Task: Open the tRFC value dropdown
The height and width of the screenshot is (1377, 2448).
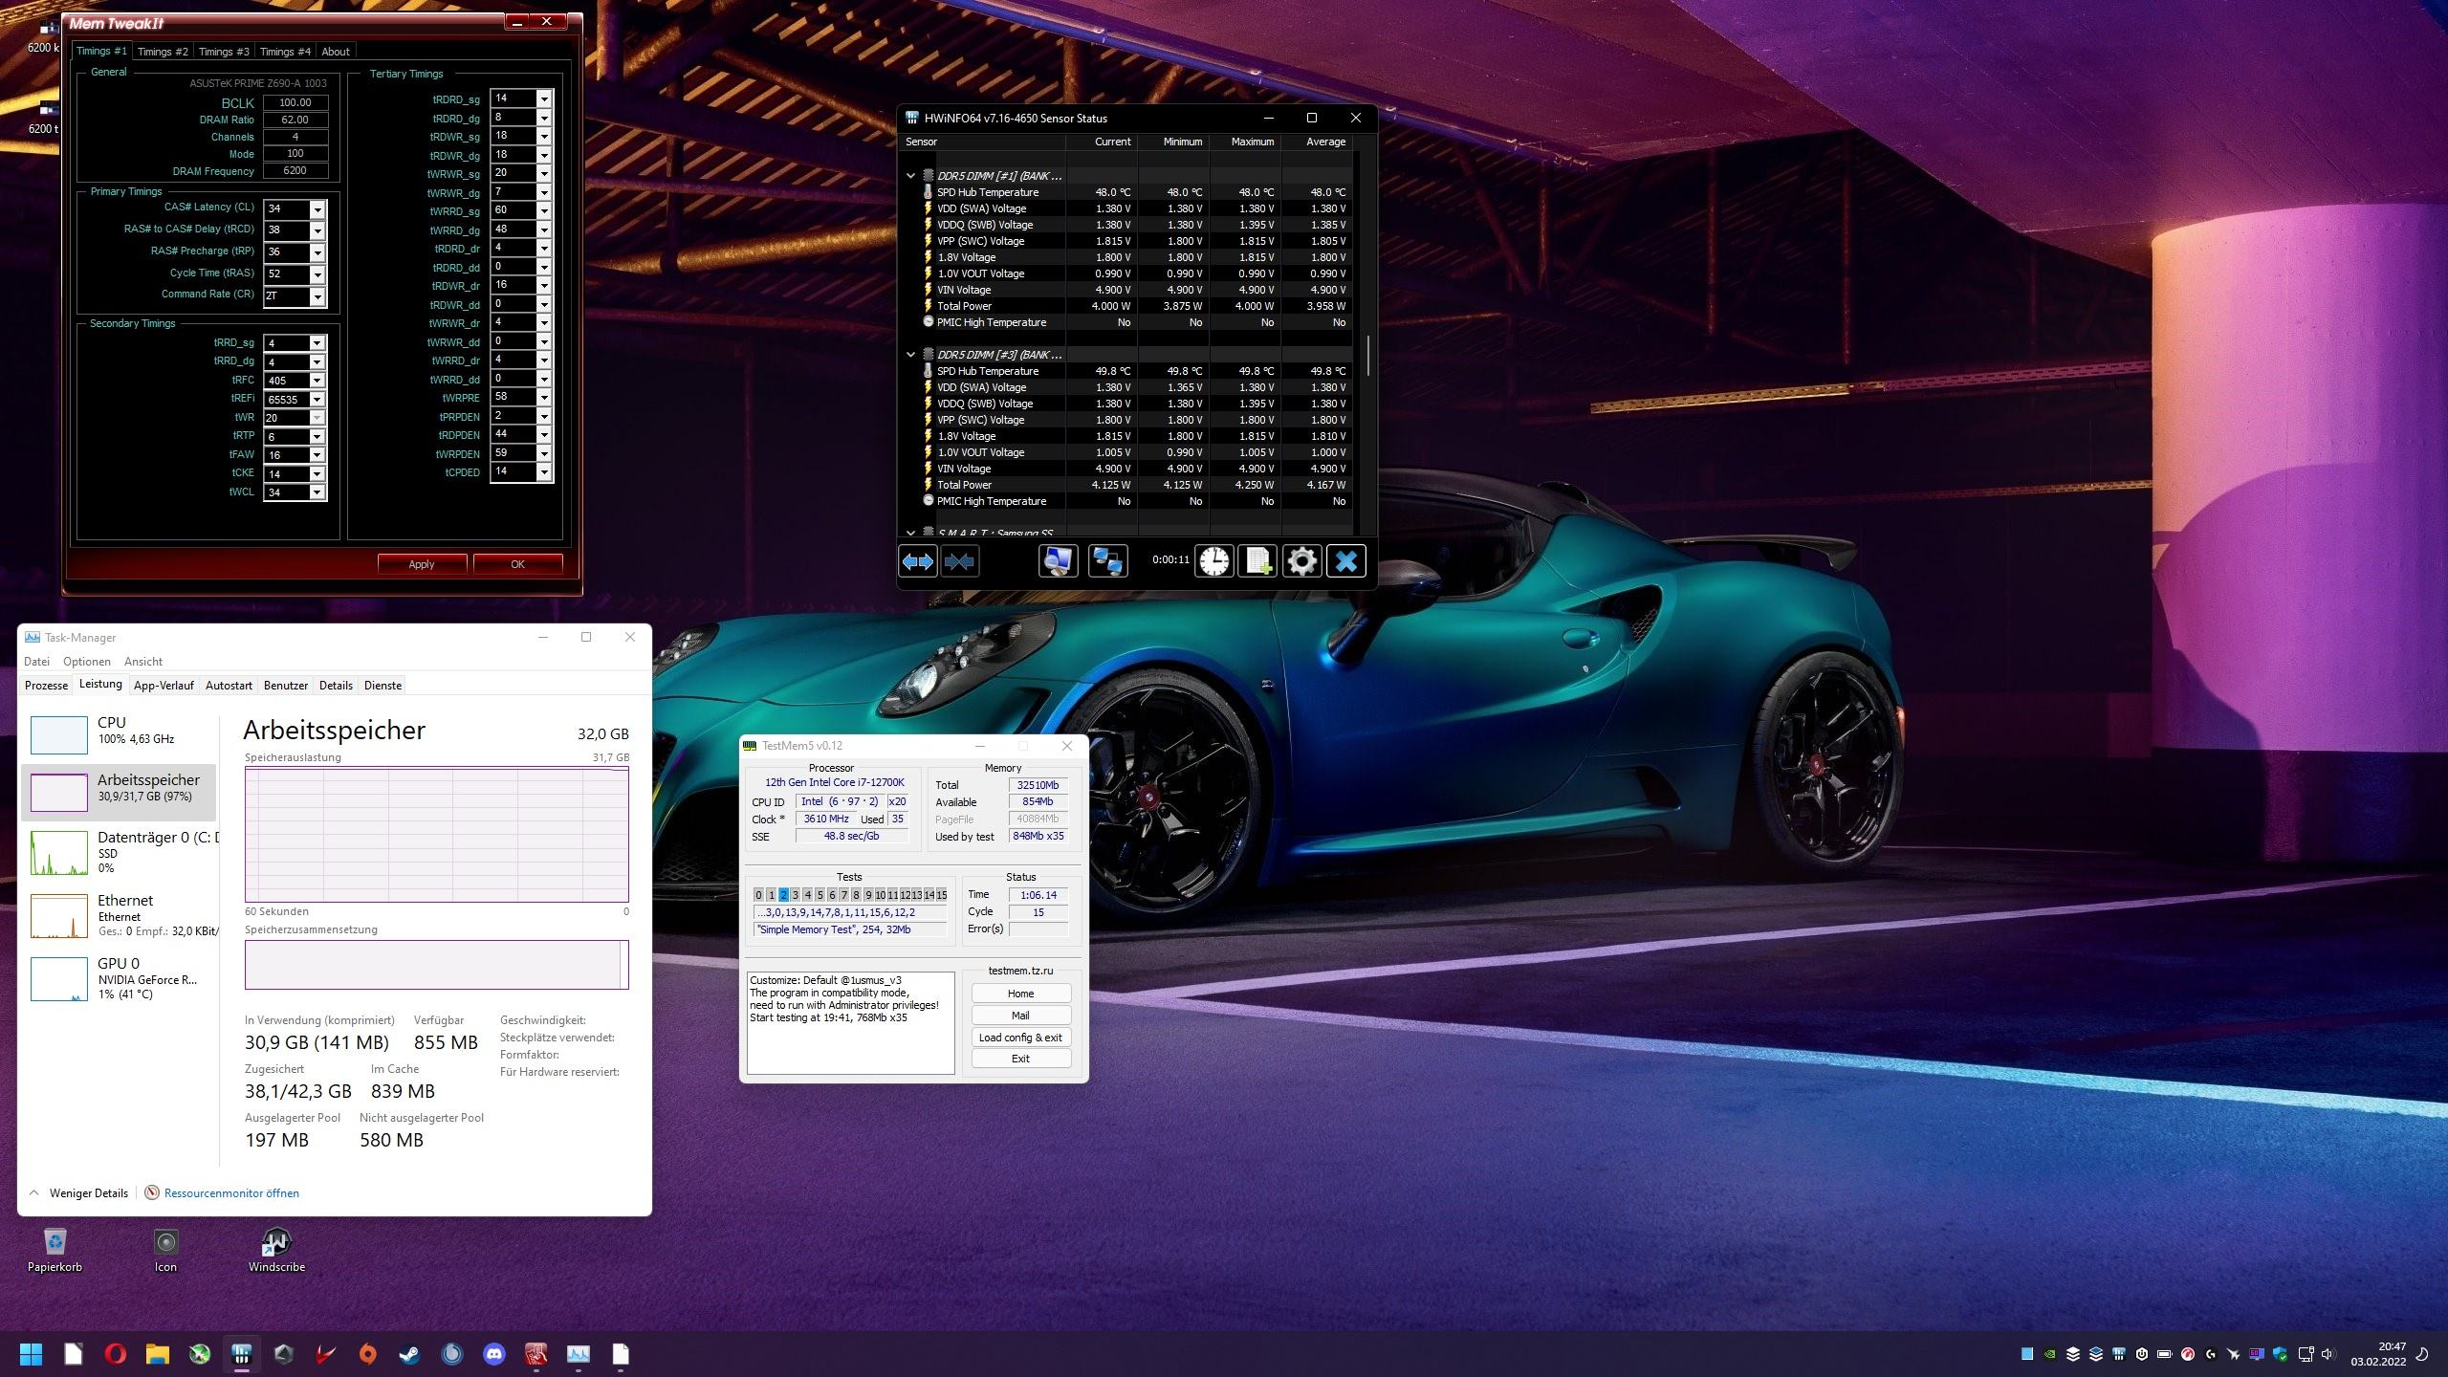Action: pyautogui.click(x=317, y=381)
